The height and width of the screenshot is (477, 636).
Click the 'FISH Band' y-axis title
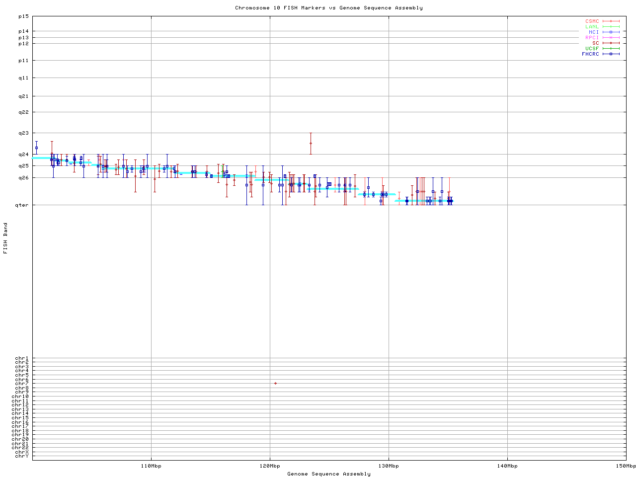(5, 238)
